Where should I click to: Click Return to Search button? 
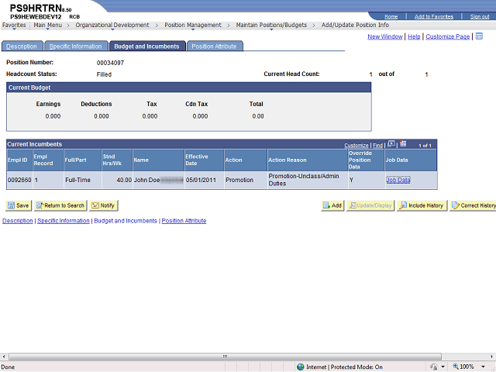[60, 205]
